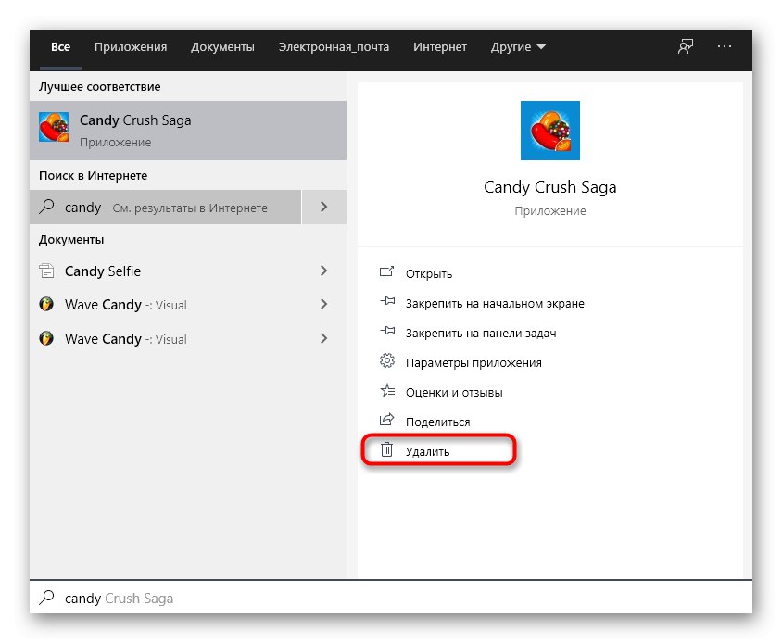This screenshot has height=643, width=782.
Task: Expand the candy web search results arrow
Action: (x=323, y=207)
